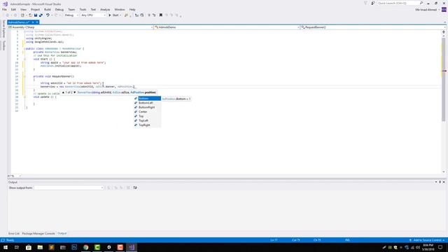This screenshot has height=252, width=448.
Task: Open the Tools menu
Action: tap(83, 9)
